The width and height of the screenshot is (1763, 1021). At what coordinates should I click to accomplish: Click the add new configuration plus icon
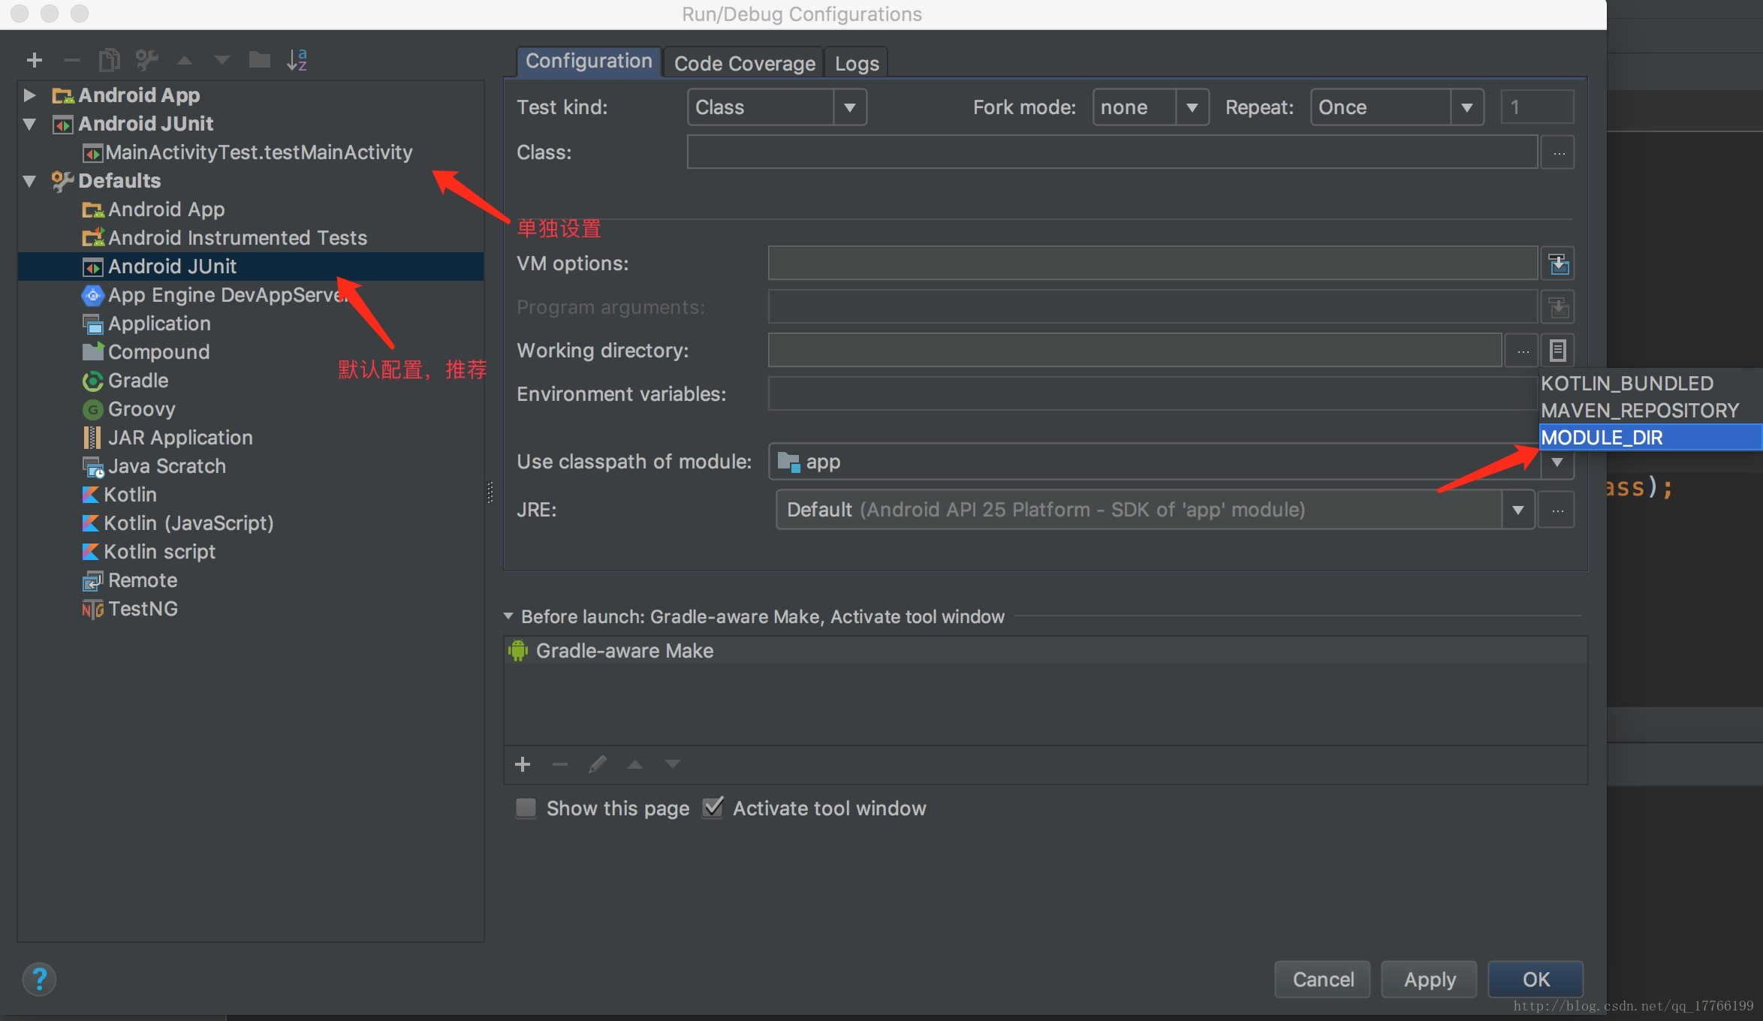tap(34, 60)
